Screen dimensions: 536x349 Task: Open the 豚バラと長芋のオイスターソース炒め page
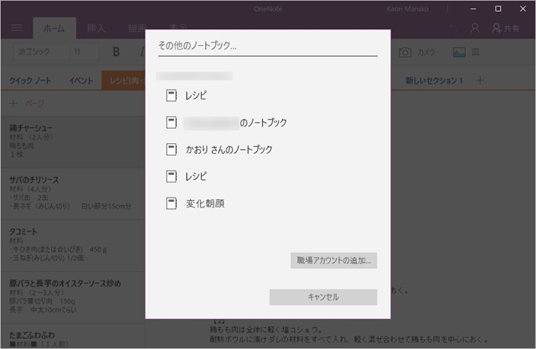(73, 297)
